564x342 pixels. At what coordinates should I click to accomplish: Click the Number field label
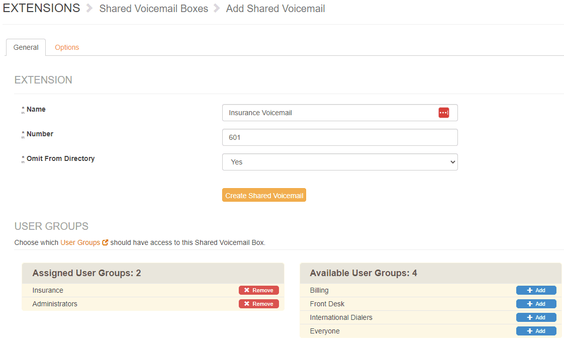click(40, 134)
